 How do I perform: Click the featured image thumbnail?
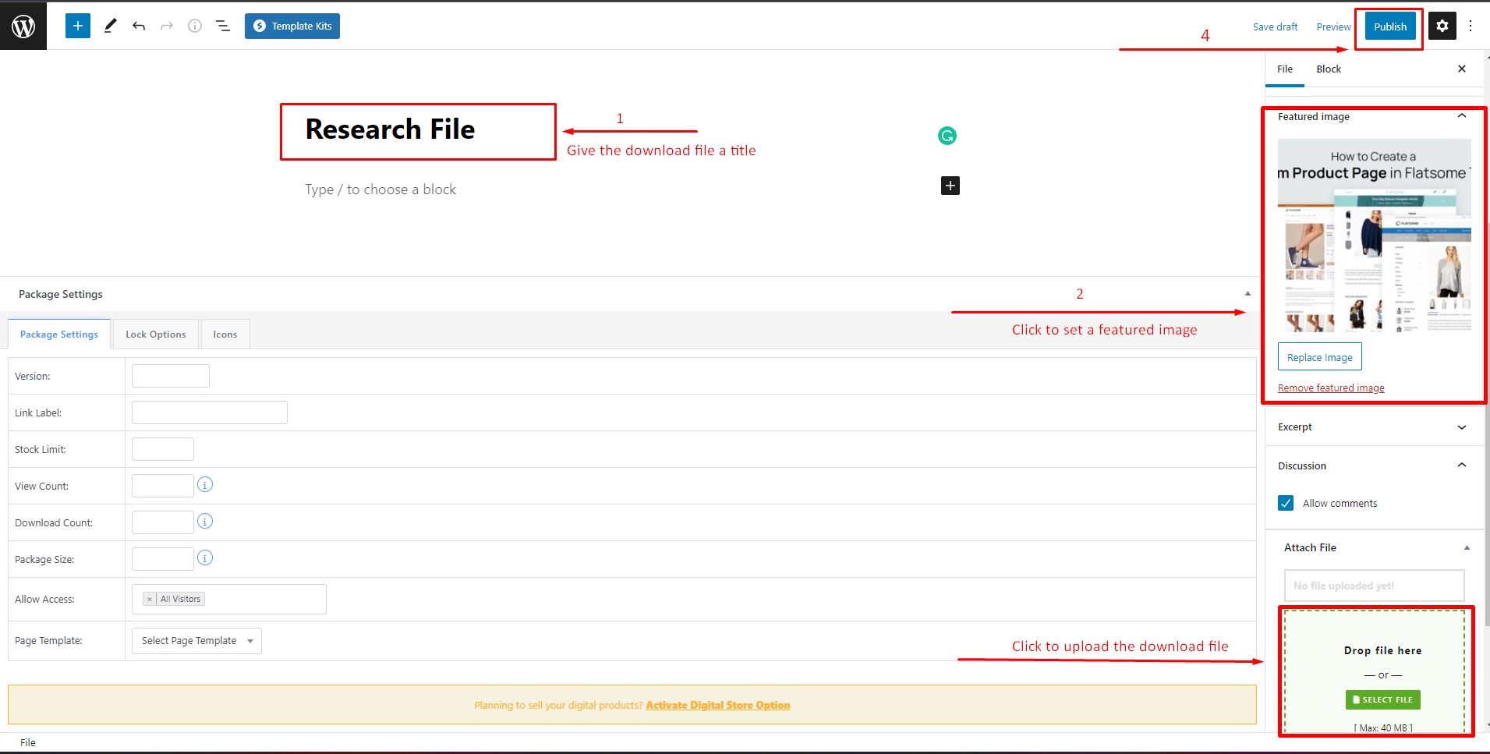[x=1374, y=236]
